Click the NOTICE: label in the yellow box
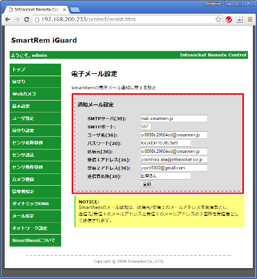This screenshot has height=279, width=257. coord(89,202)
